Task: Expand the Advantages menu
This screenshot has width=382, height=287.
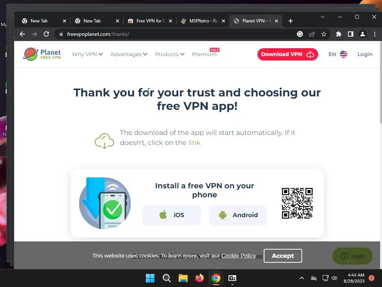Action: 129,54
